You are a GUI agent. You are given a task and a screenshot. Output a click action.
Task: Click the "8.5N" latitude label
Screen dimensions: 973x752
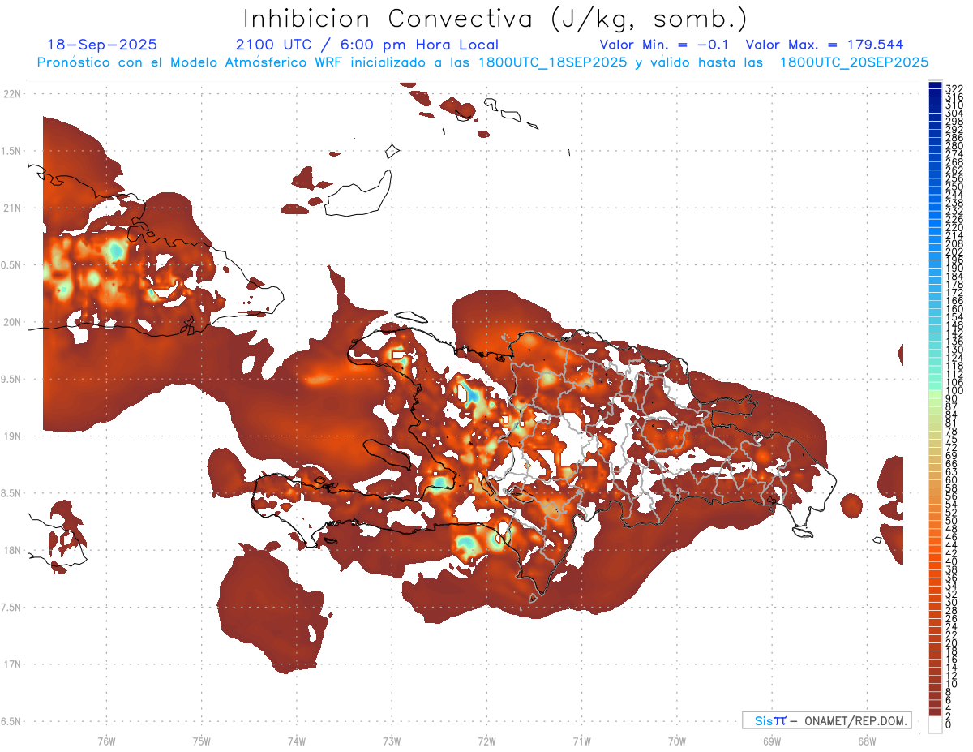12,493
